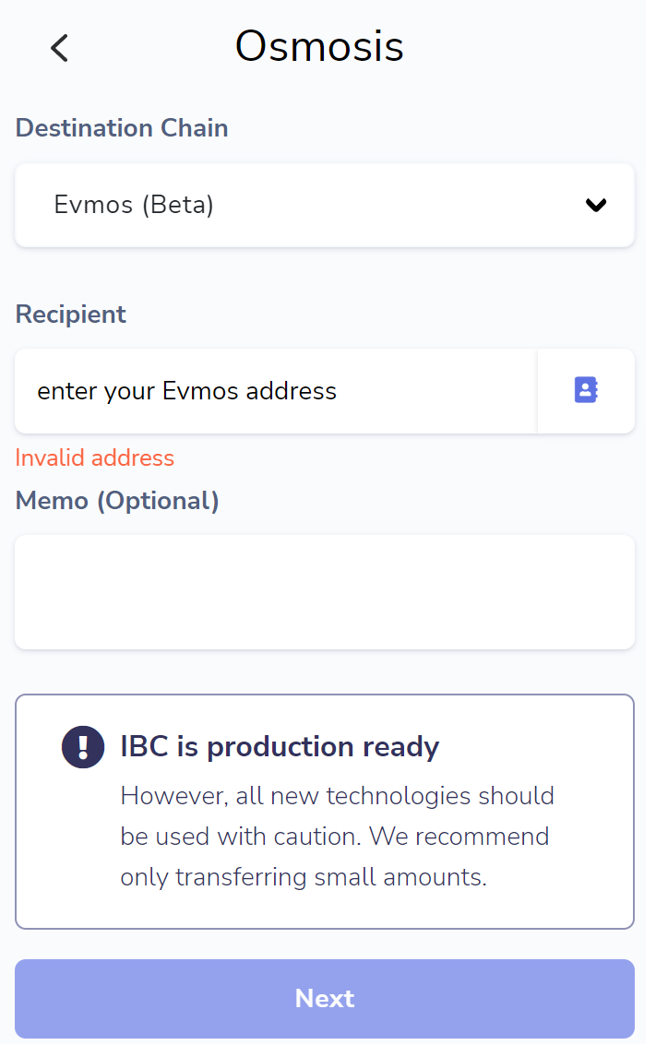The width and height of the screenshot is (656, 1045).
Task: Click the caution text about small amounts
Action: tap(338, 837)
